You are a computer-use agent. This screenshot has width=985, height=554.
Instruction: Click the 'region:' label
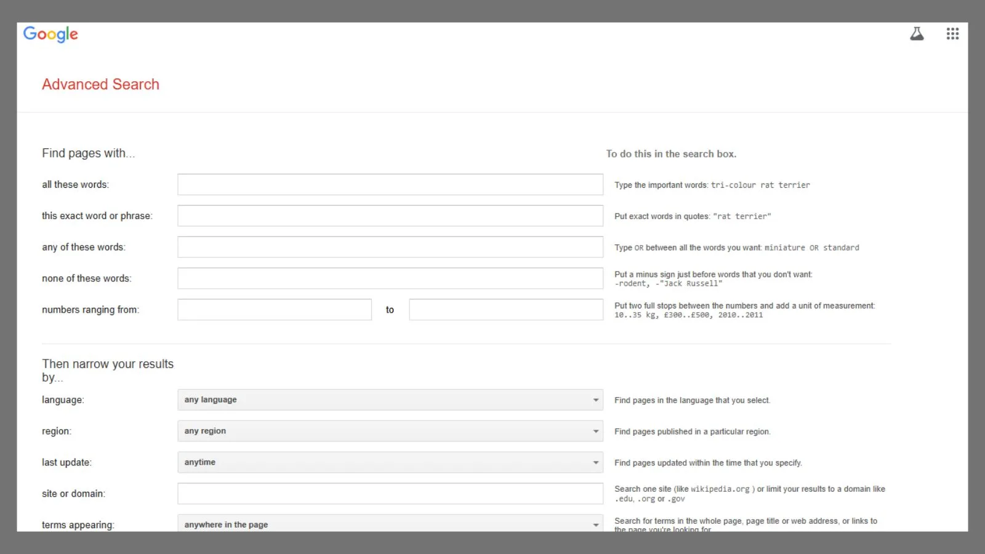(57, 432)
